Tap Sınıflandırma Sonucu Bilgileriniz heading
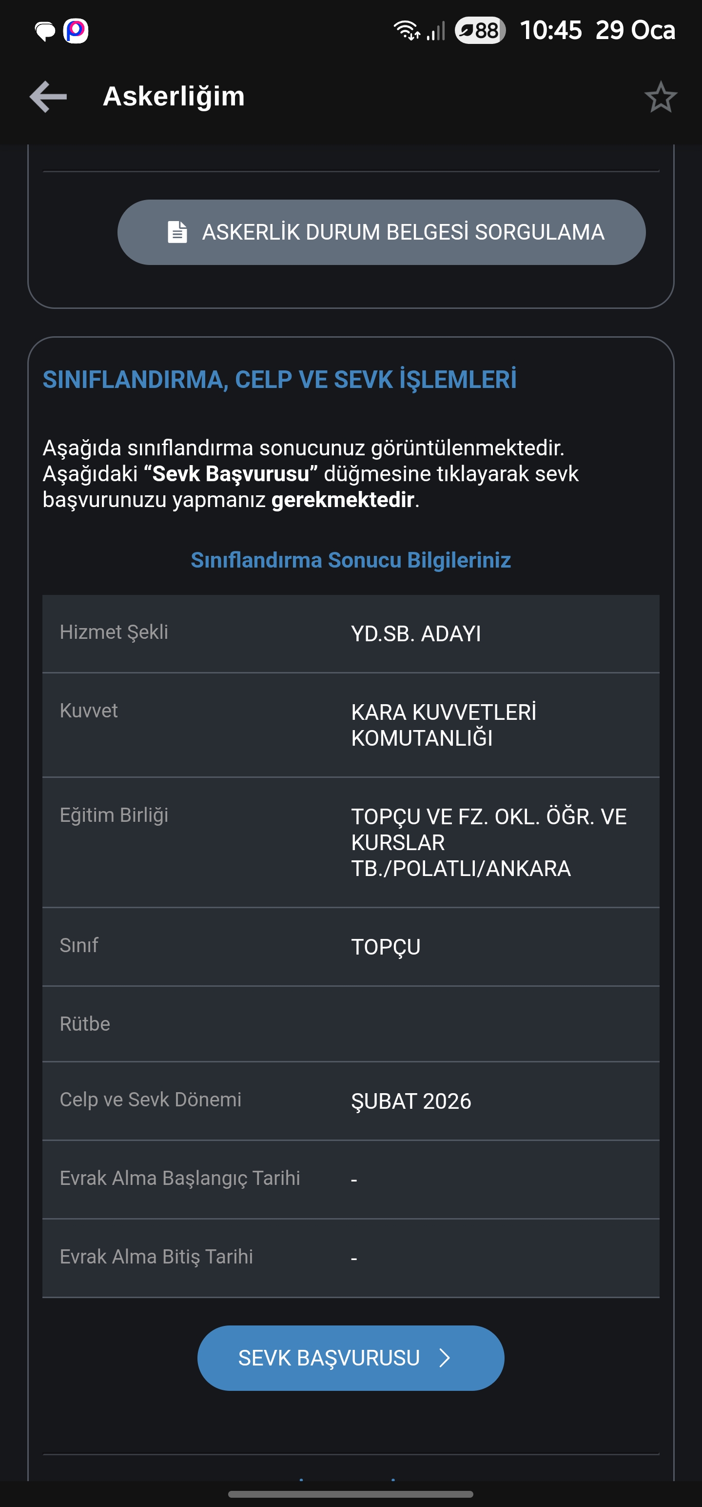702x1507 pixels. (351, 560)
